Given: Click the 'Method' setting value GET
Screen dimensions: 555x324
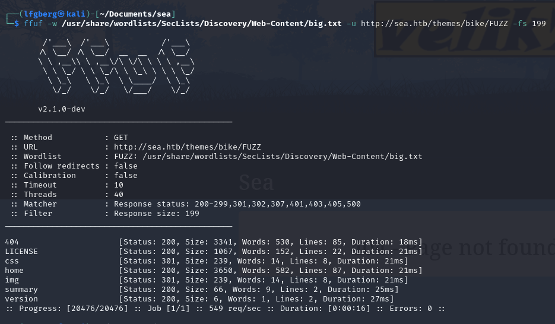Looking at the screenshot, I should click(x=120, y=137).
